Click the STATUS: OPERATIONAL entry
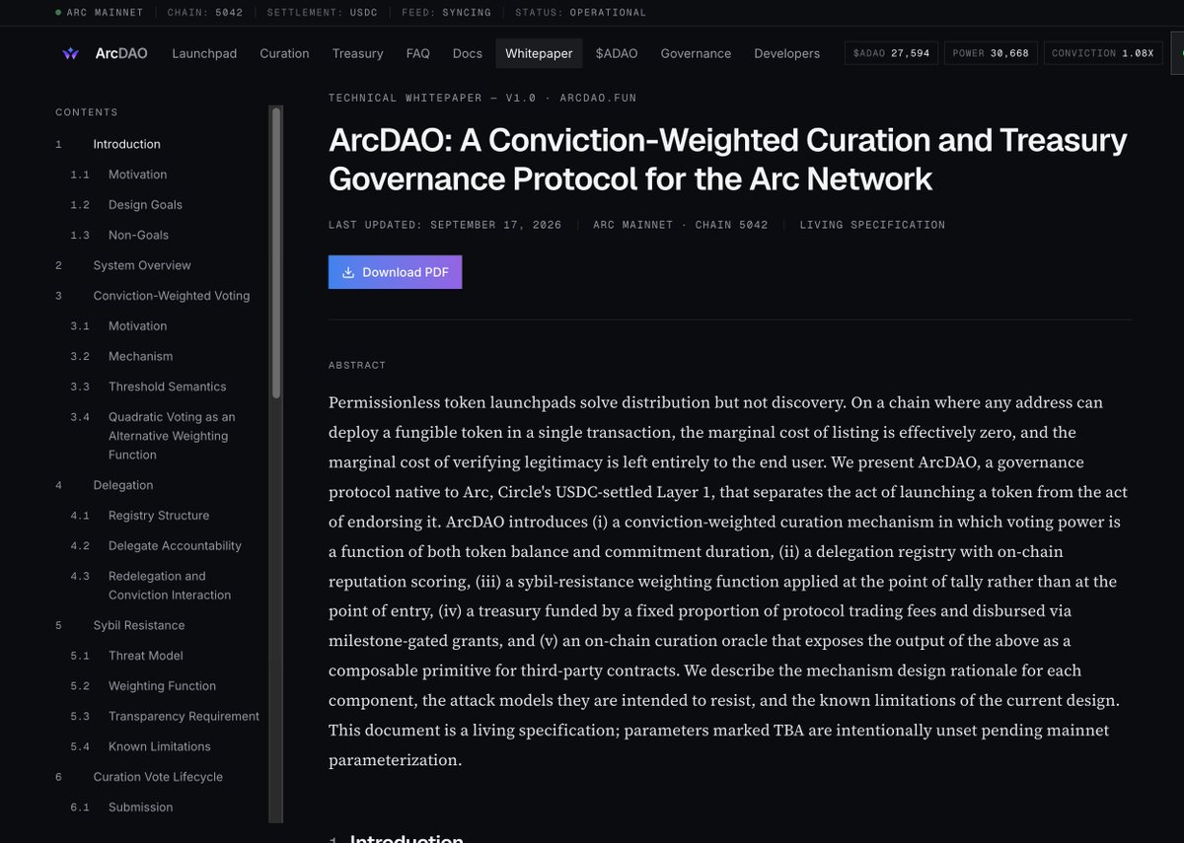 click(581, 13)
